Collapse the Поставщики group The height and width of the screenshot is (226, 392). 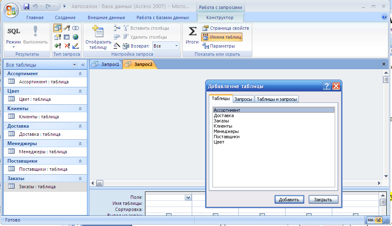click(80, 161)
